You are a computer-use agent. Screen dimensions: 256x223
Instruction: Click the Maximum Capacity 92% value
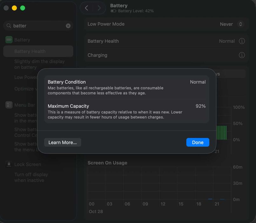201,106
